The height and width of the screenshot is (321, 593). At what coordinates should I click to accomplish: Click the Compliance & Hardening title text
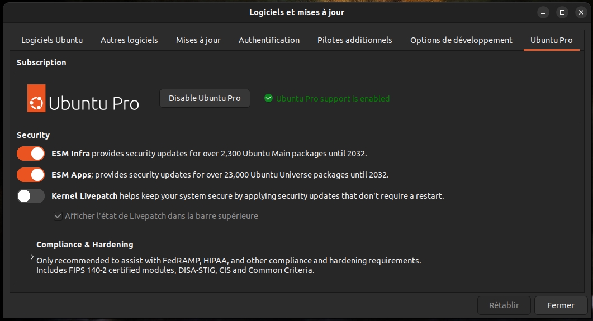[85, 245]
